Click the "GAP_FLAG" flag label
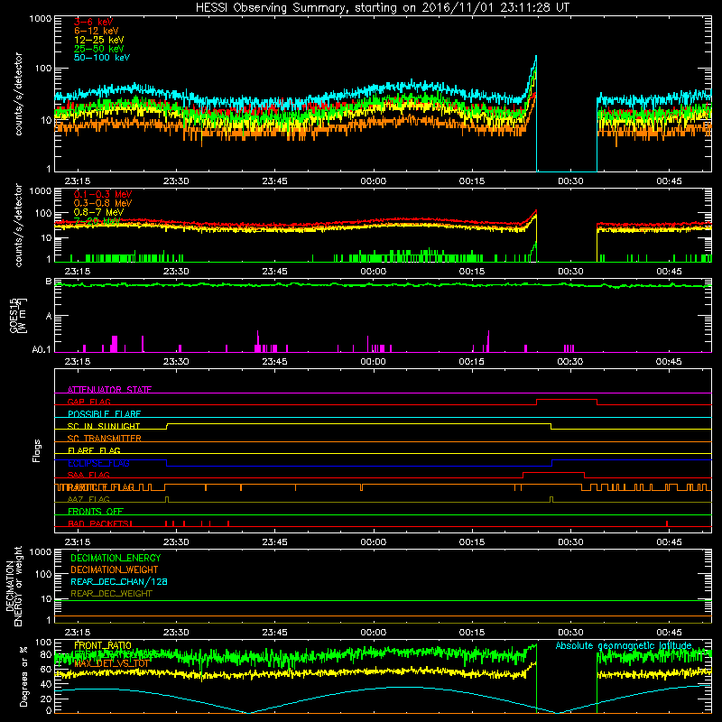Image resolution: width=722 pixels, height=722 pixels. [x=88, y=402]
